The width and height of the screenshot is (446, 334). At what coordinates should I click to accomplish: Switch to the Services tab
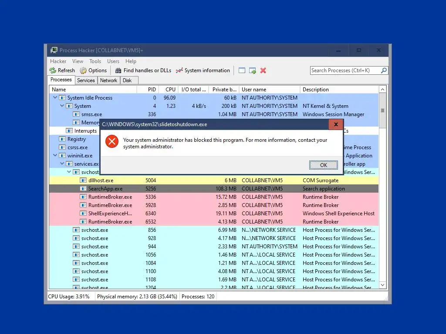pos(86,80)
